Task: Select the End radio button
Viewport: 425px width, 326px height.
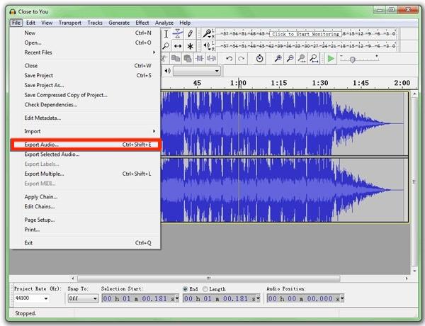Action: click(185, 289)
